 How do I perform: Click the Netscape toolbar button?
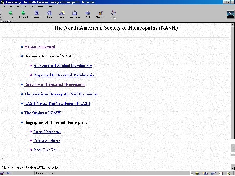(x=75, y=15)
